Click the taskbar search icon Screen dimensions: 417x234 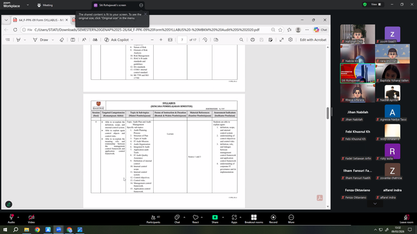[16, 229]
